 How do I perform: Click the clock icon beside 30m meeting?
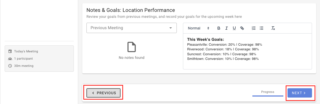point(10,66)
